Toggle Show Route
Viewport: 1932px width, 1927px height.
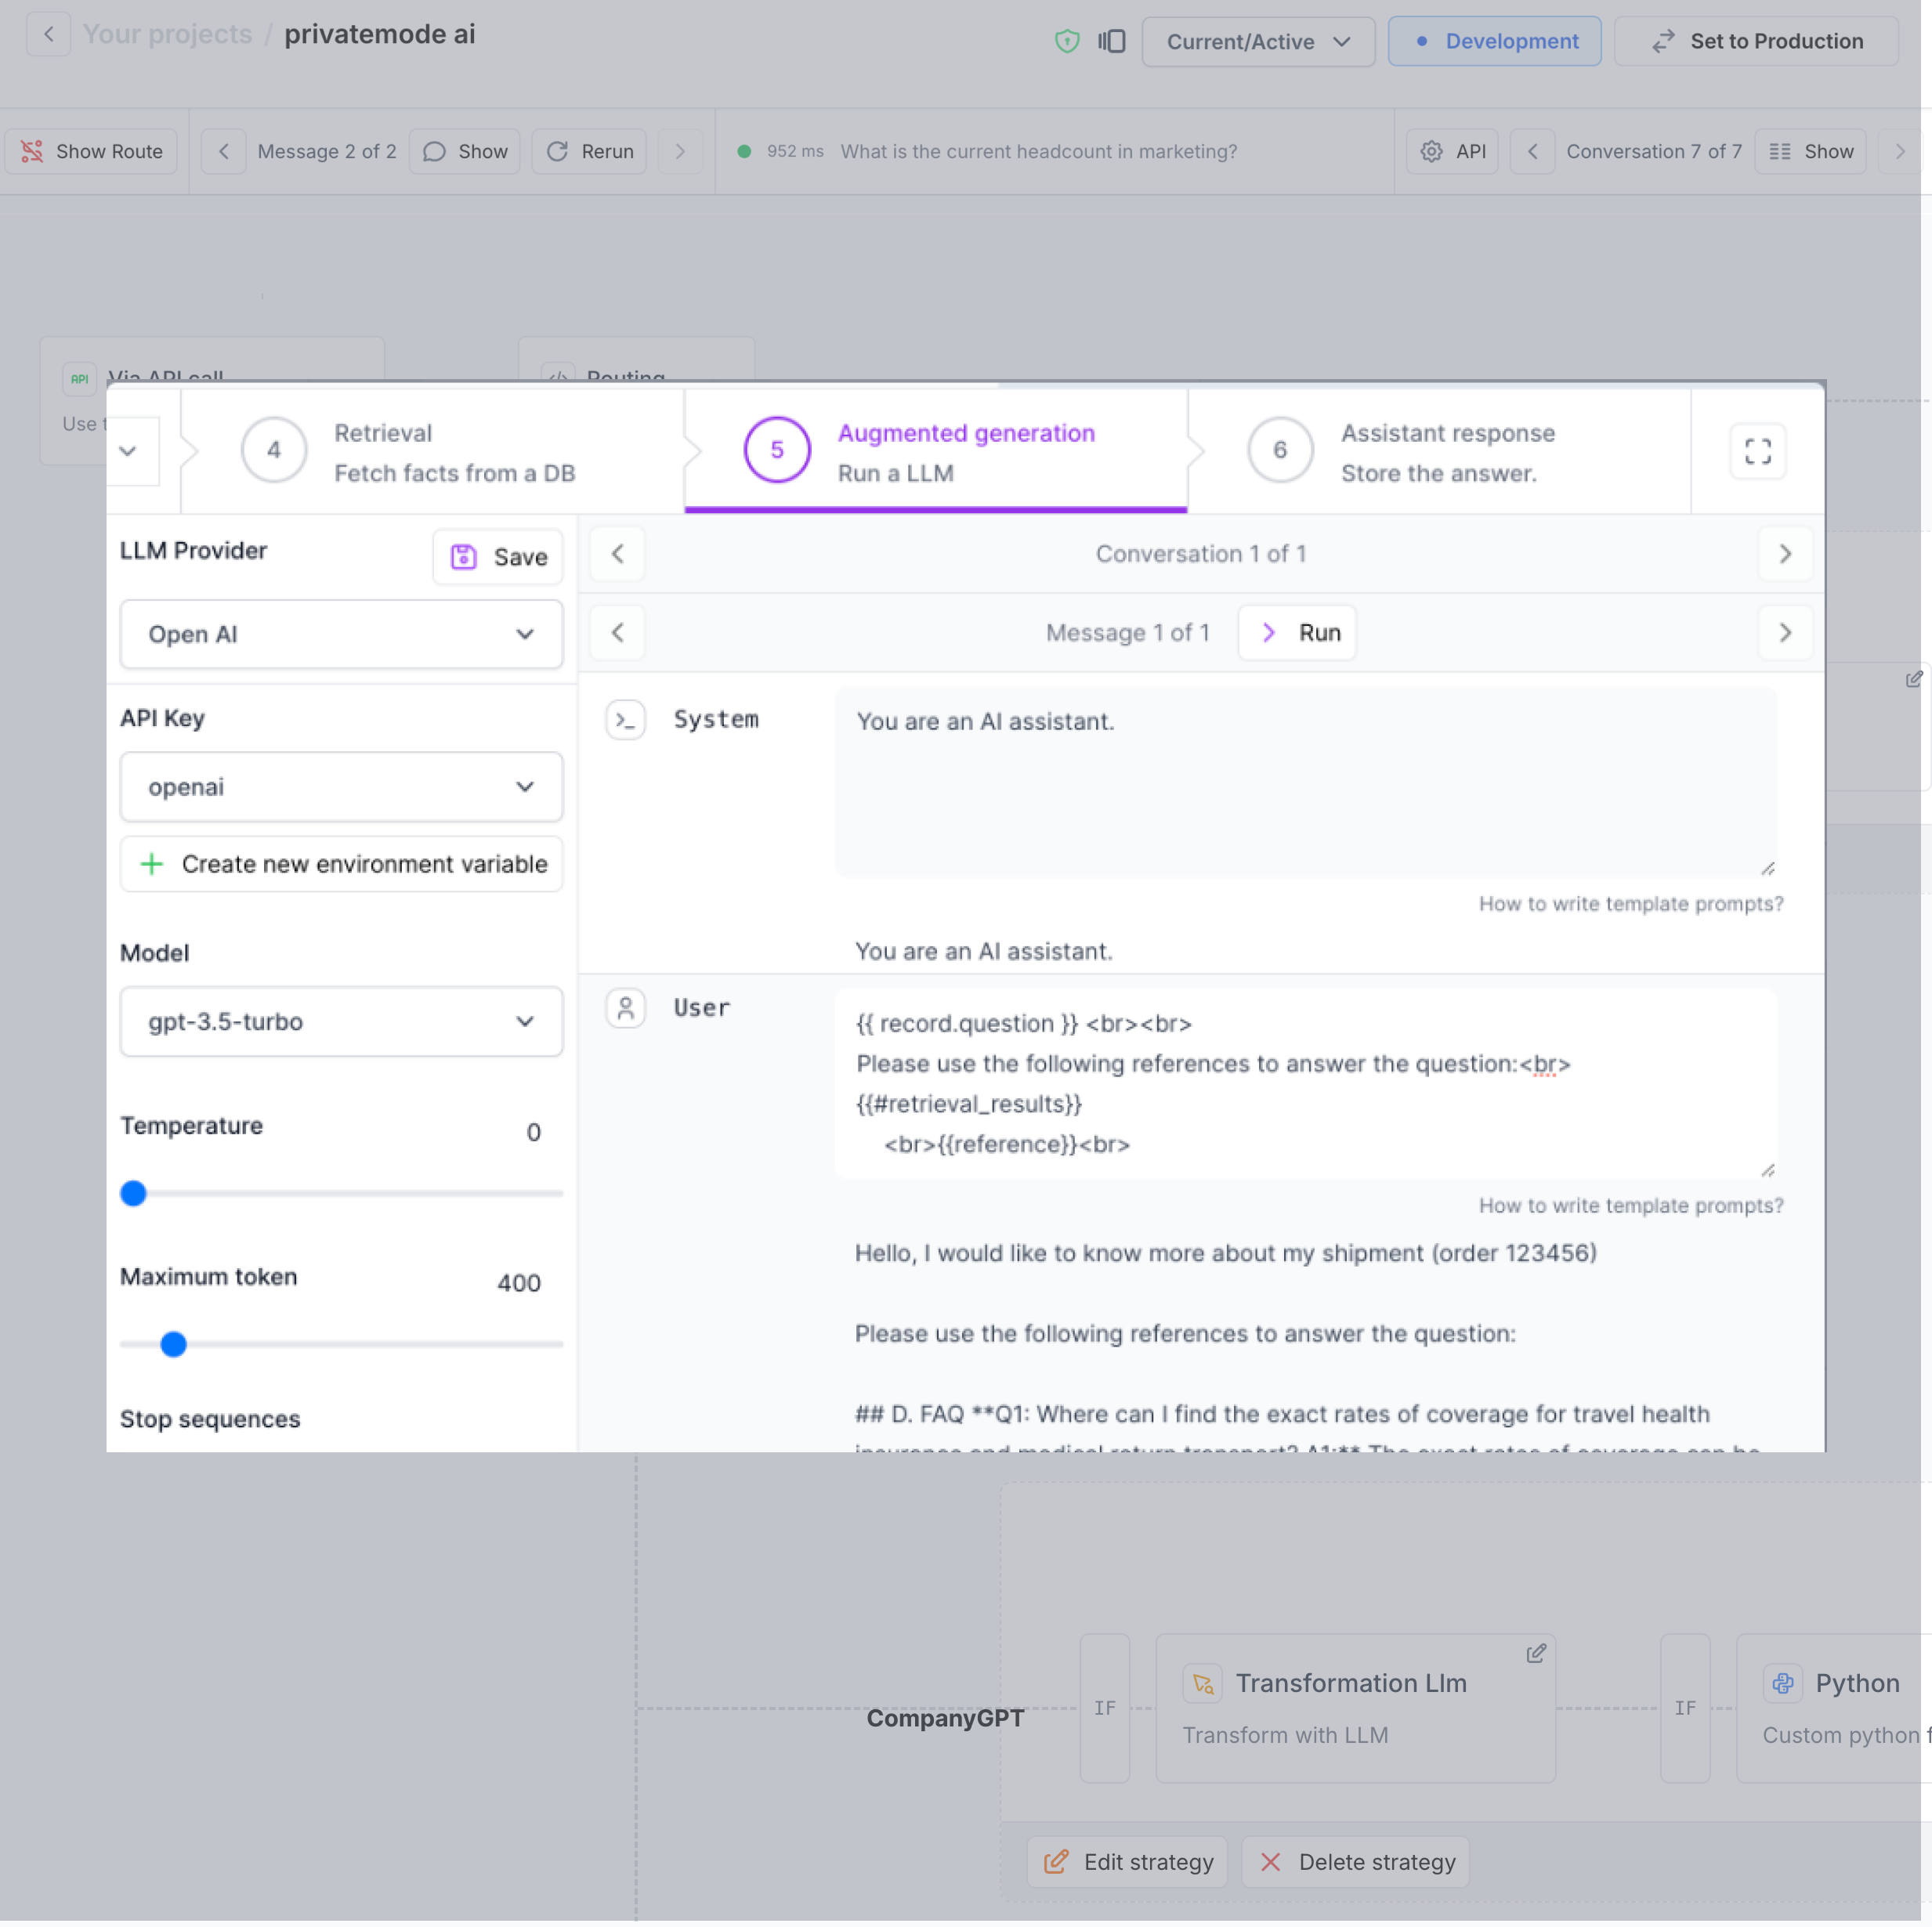tap(92, 151)
